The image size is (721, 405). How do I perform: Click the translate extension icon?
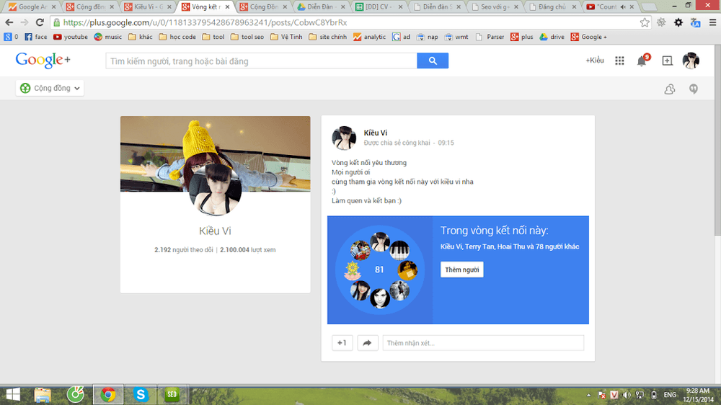[695, 22]
